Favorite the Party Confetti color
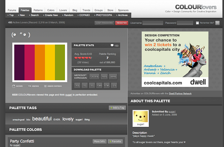The height and width of the screenshot is (147, 224). point(115,141)
